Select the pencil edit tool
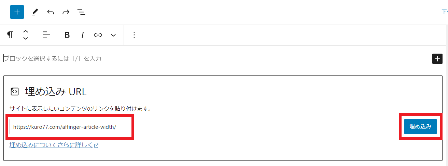This screenshot has width=448, height=166. tap(35, 12)
